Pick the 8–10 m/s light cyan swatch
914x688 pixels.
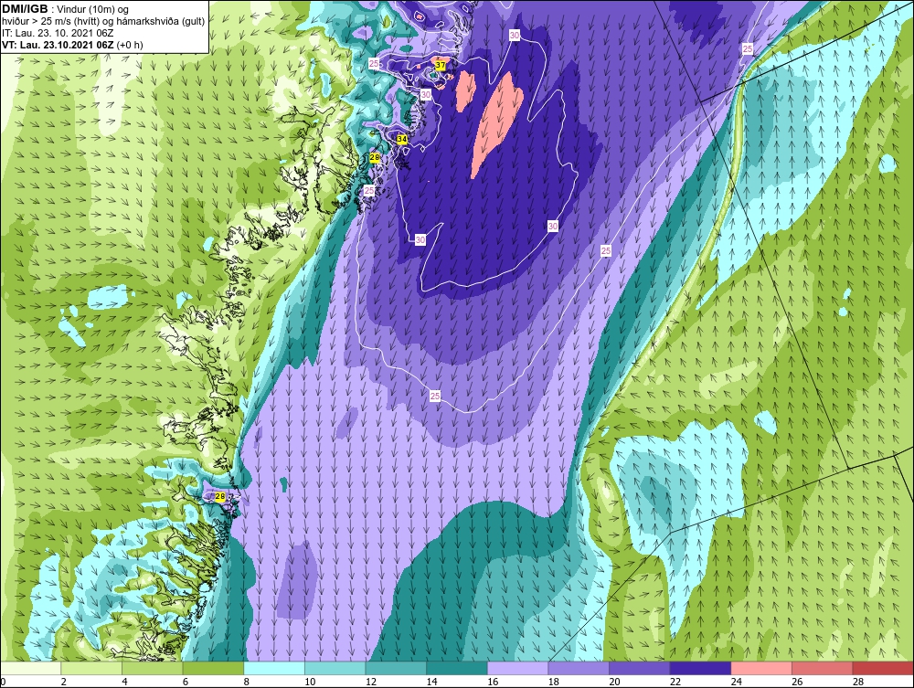click(274, 668)
